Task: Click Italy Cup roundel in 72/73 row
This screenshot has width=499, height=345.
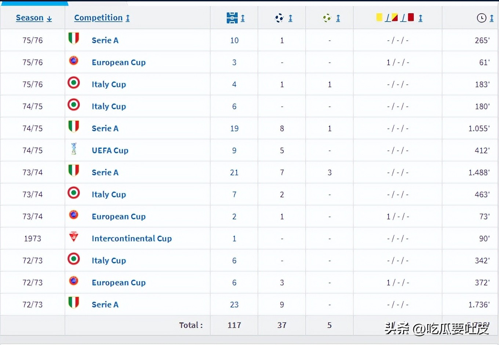Action: point(74,259)
